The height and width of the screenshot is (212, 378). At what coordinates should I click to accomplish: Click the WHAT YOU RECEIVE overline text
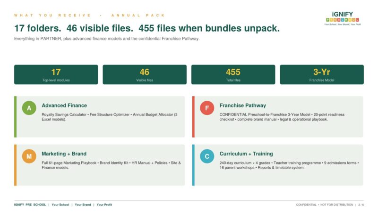tap(89, 15)
